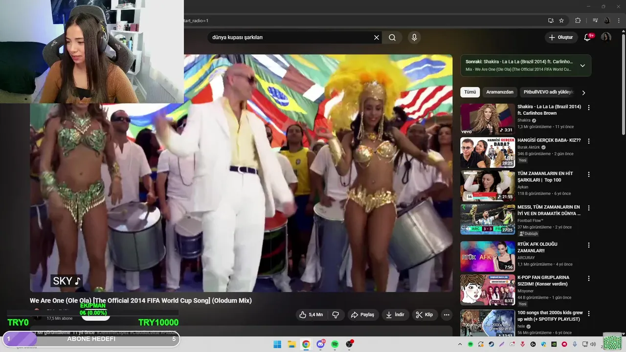Open MESSI, TÜM ZAMANLARIN EN İYİ video title
The width and height of the screenshot is (626, 352).
coord(549,210)
